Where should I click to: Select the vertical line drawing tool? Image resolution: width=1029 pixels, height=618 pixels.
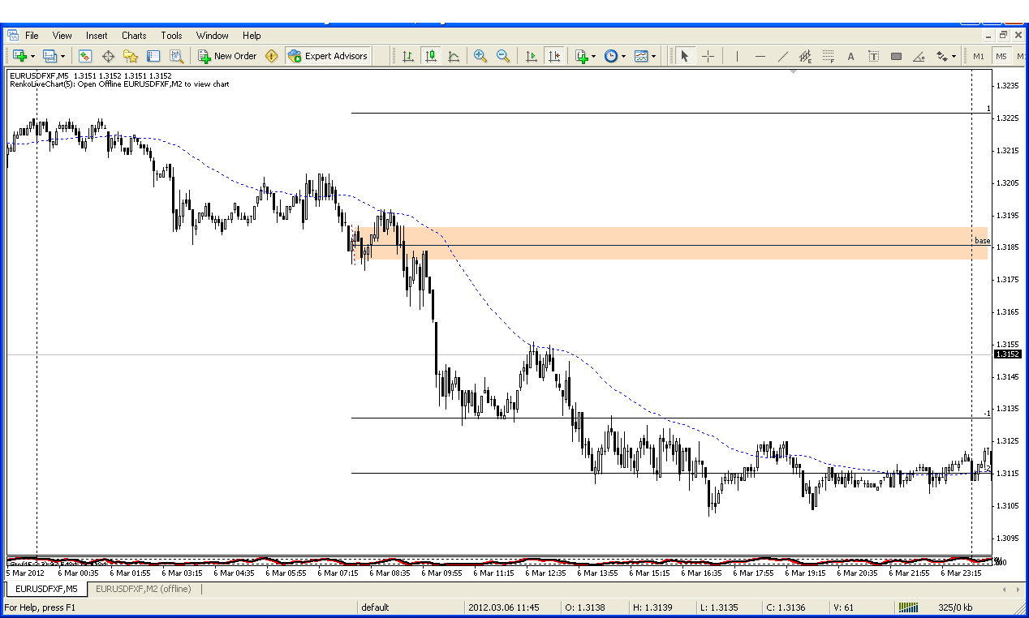coord(737,56)
